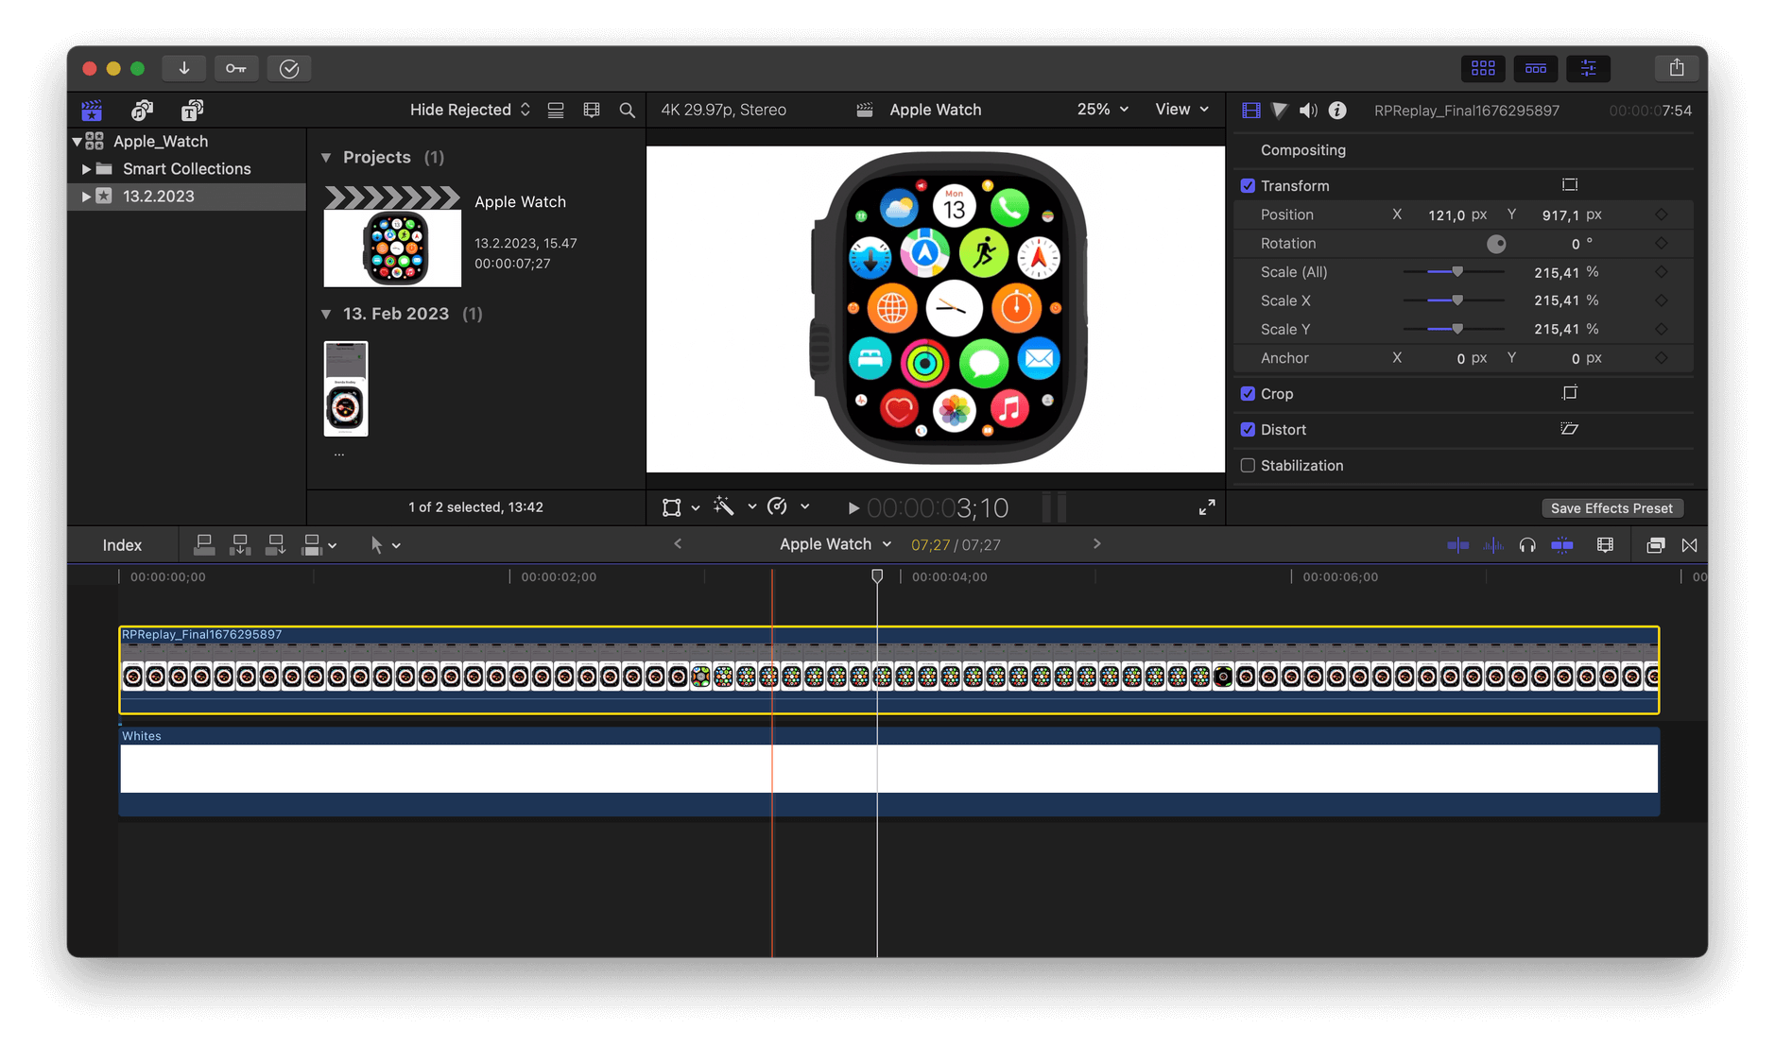Viewport: 1775px width, 1046px height.
Task: Toggle timeline snapping
Action: pyautogui.click(x=1562, y=545)
